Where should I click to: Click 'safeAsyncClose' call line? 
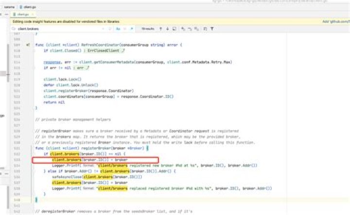click(x=97, y=177)
